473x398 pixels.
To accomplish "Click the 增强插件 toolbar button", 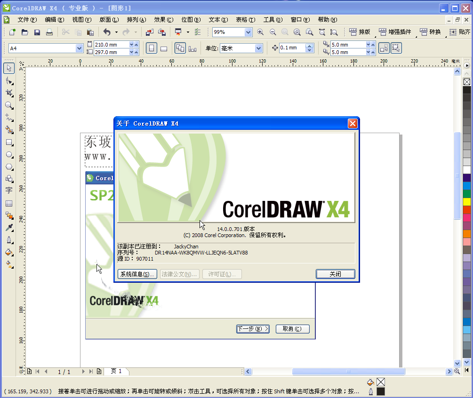I will click(x=395, y=32).
